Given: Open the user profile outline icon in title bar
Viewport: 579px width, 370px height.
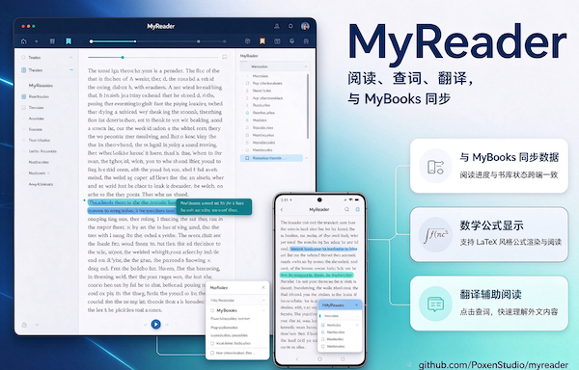Looking at the screenshot, I should [x=277, y=26].
